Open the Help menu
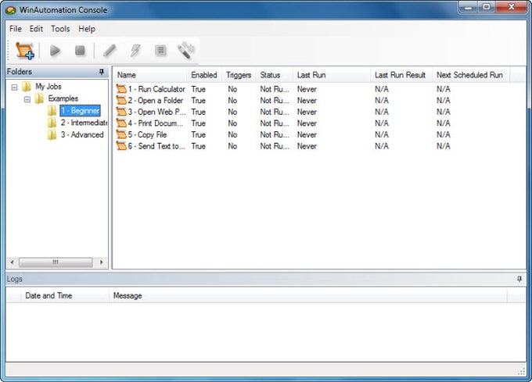532x382 pixels. (x=87, y=29)
